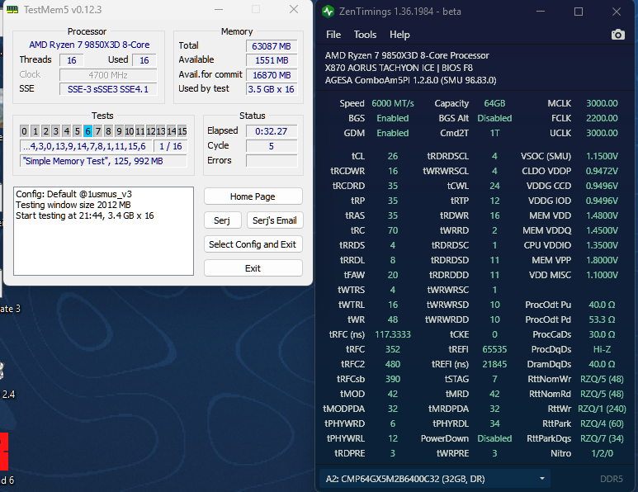Image resolution: width=638 pixels, height=492 pixels.
Task: Minimize the ZenTimings window
Action: (539, 12)
